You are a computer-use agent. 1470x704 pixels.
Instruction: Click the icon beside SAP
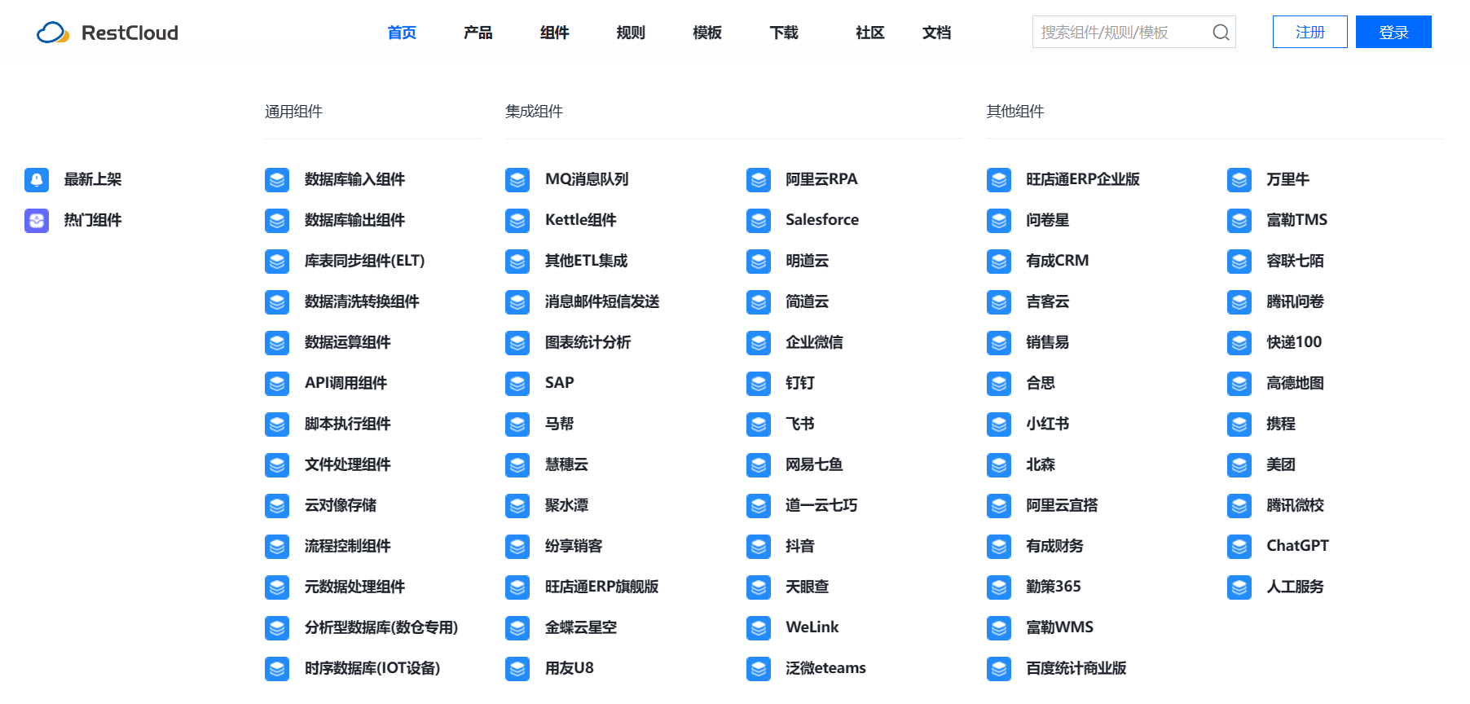tap(517, 384)
